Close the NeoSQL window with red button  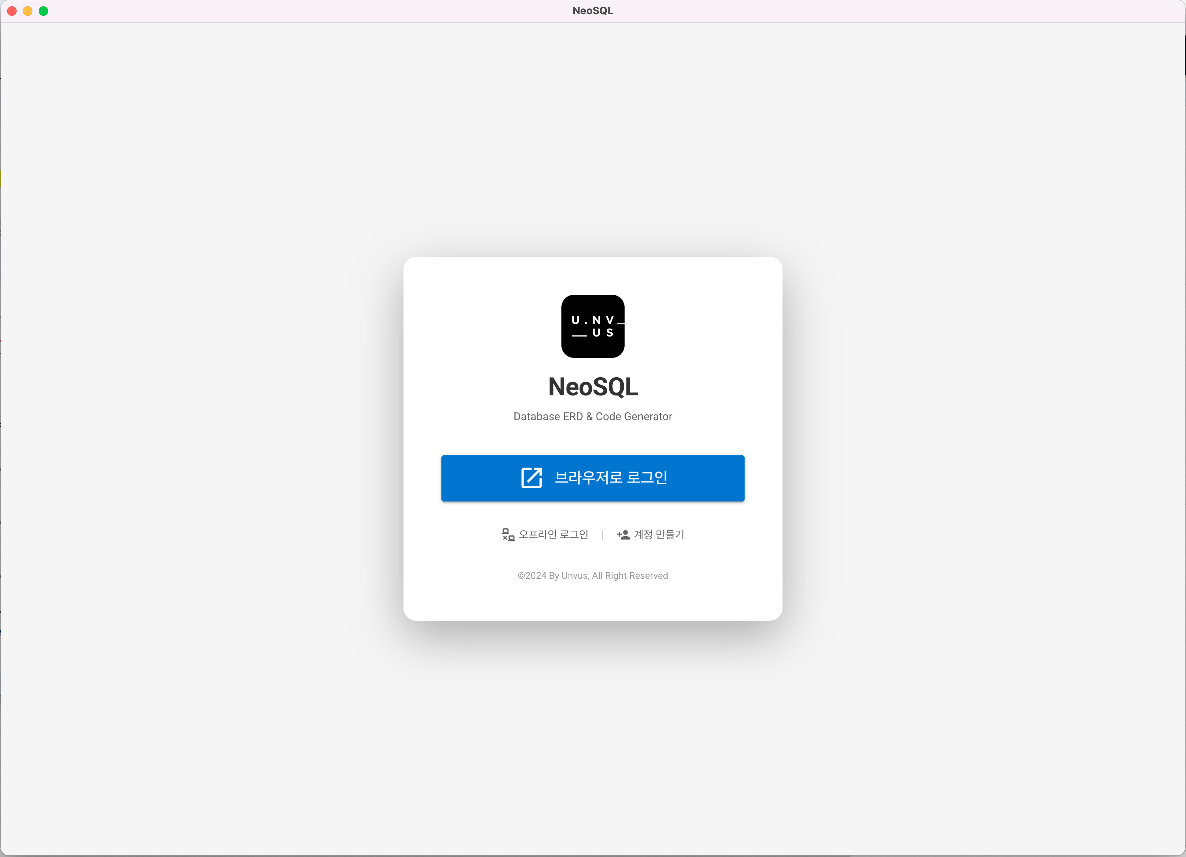(12, 11)
